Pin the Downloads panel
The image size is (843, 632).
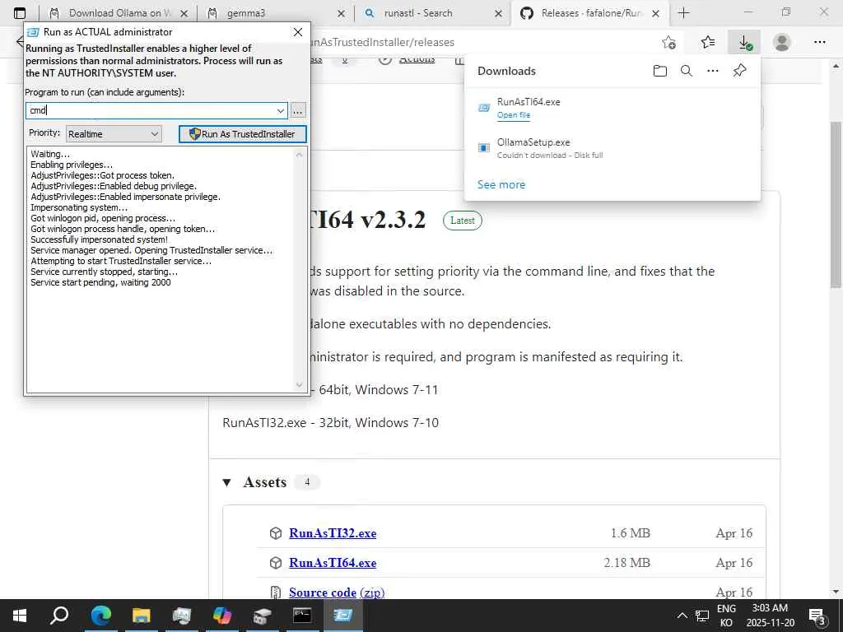click(740, 71)
